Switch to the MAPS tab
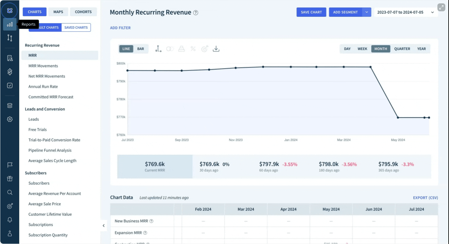This screenshot has height=244, width=449. pos(58,12)
